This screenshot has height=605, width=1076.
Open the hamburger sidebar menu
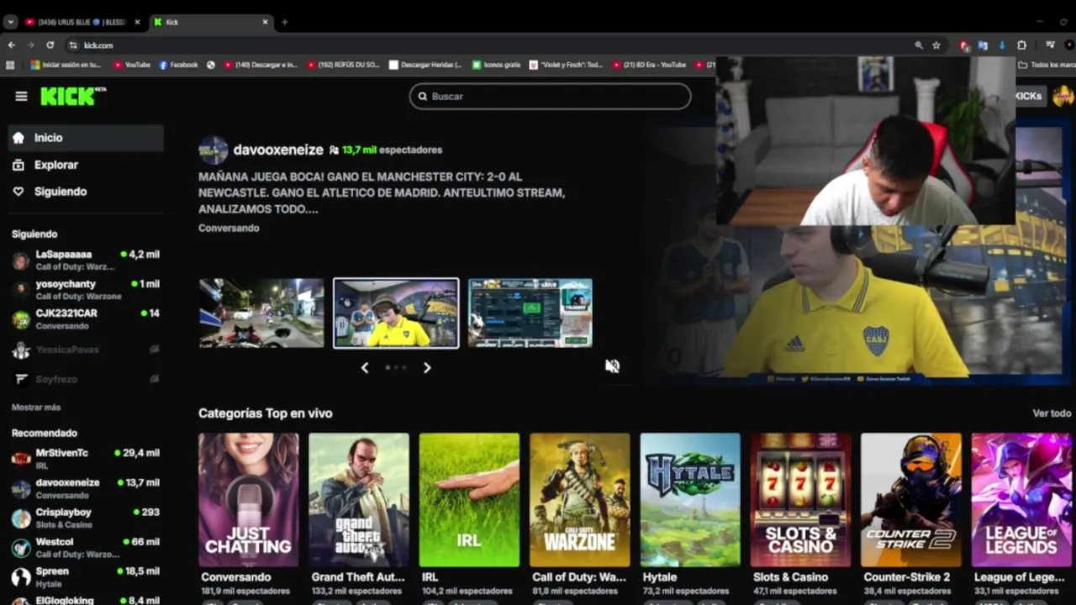click(21, 96)
